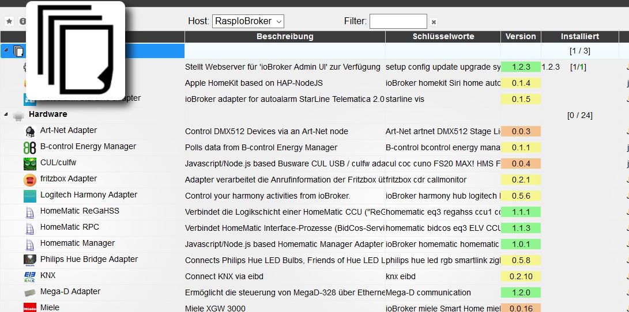The width and height of the screenshot is (629, 312).
Task: Click the Mega-D Adapter icon
Action: click(29, 293)
